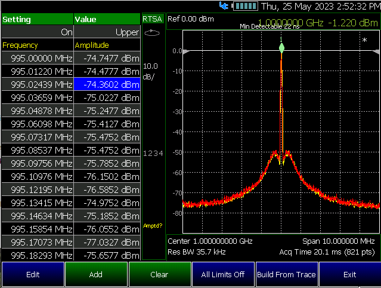Select amplitude cell -76.0552 dBm
This screenshot has width=381, height=288.
pyautogui.click(x=107, y=229)
